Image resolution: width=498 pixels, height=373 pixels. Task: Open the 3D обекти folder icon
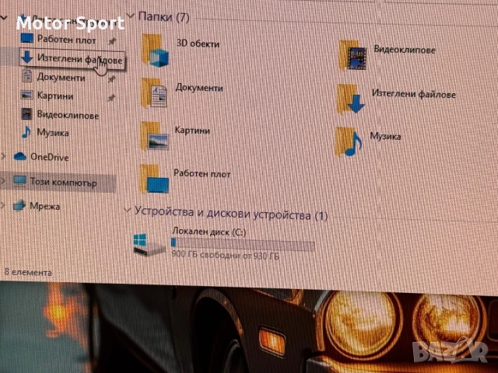[x=156, y=50]
